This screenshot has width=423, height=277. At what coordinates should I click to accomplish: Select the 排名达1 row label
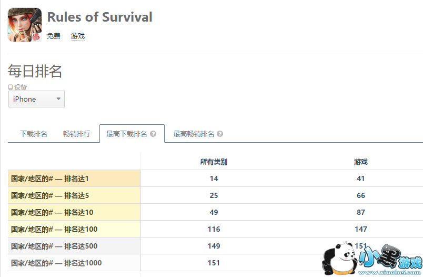[50, 179]
